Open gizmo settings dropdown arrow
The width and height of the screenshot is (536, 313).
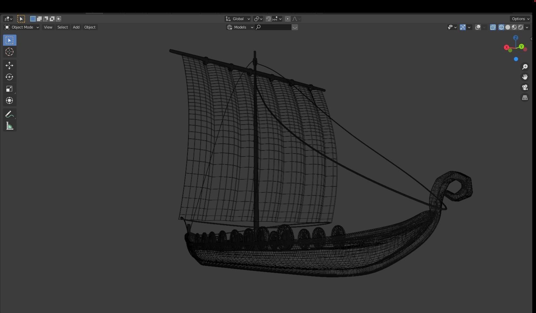469,27
